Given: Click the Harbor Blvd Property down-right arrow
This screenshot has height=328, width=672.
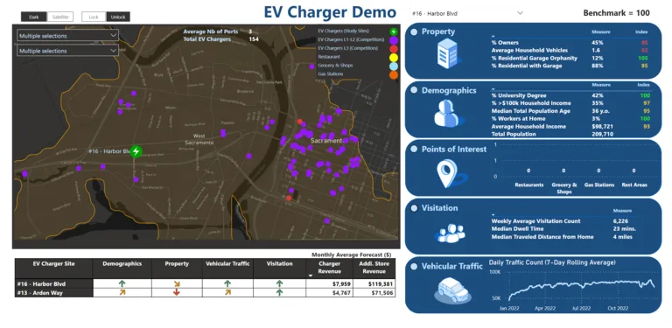Looking at the screenshot, I should click(x=177, y=283).
